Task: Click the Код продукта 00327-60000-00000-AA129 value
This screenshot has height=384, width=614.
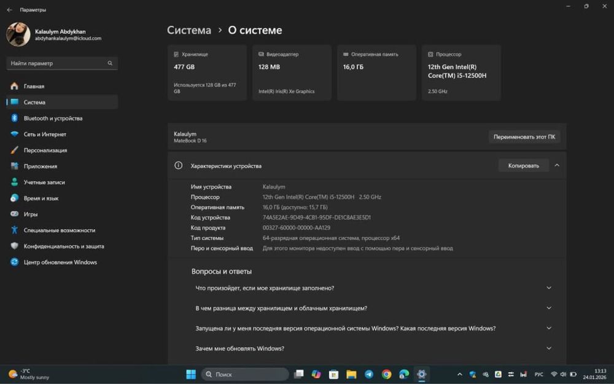Action: click(x=296, y=228)
